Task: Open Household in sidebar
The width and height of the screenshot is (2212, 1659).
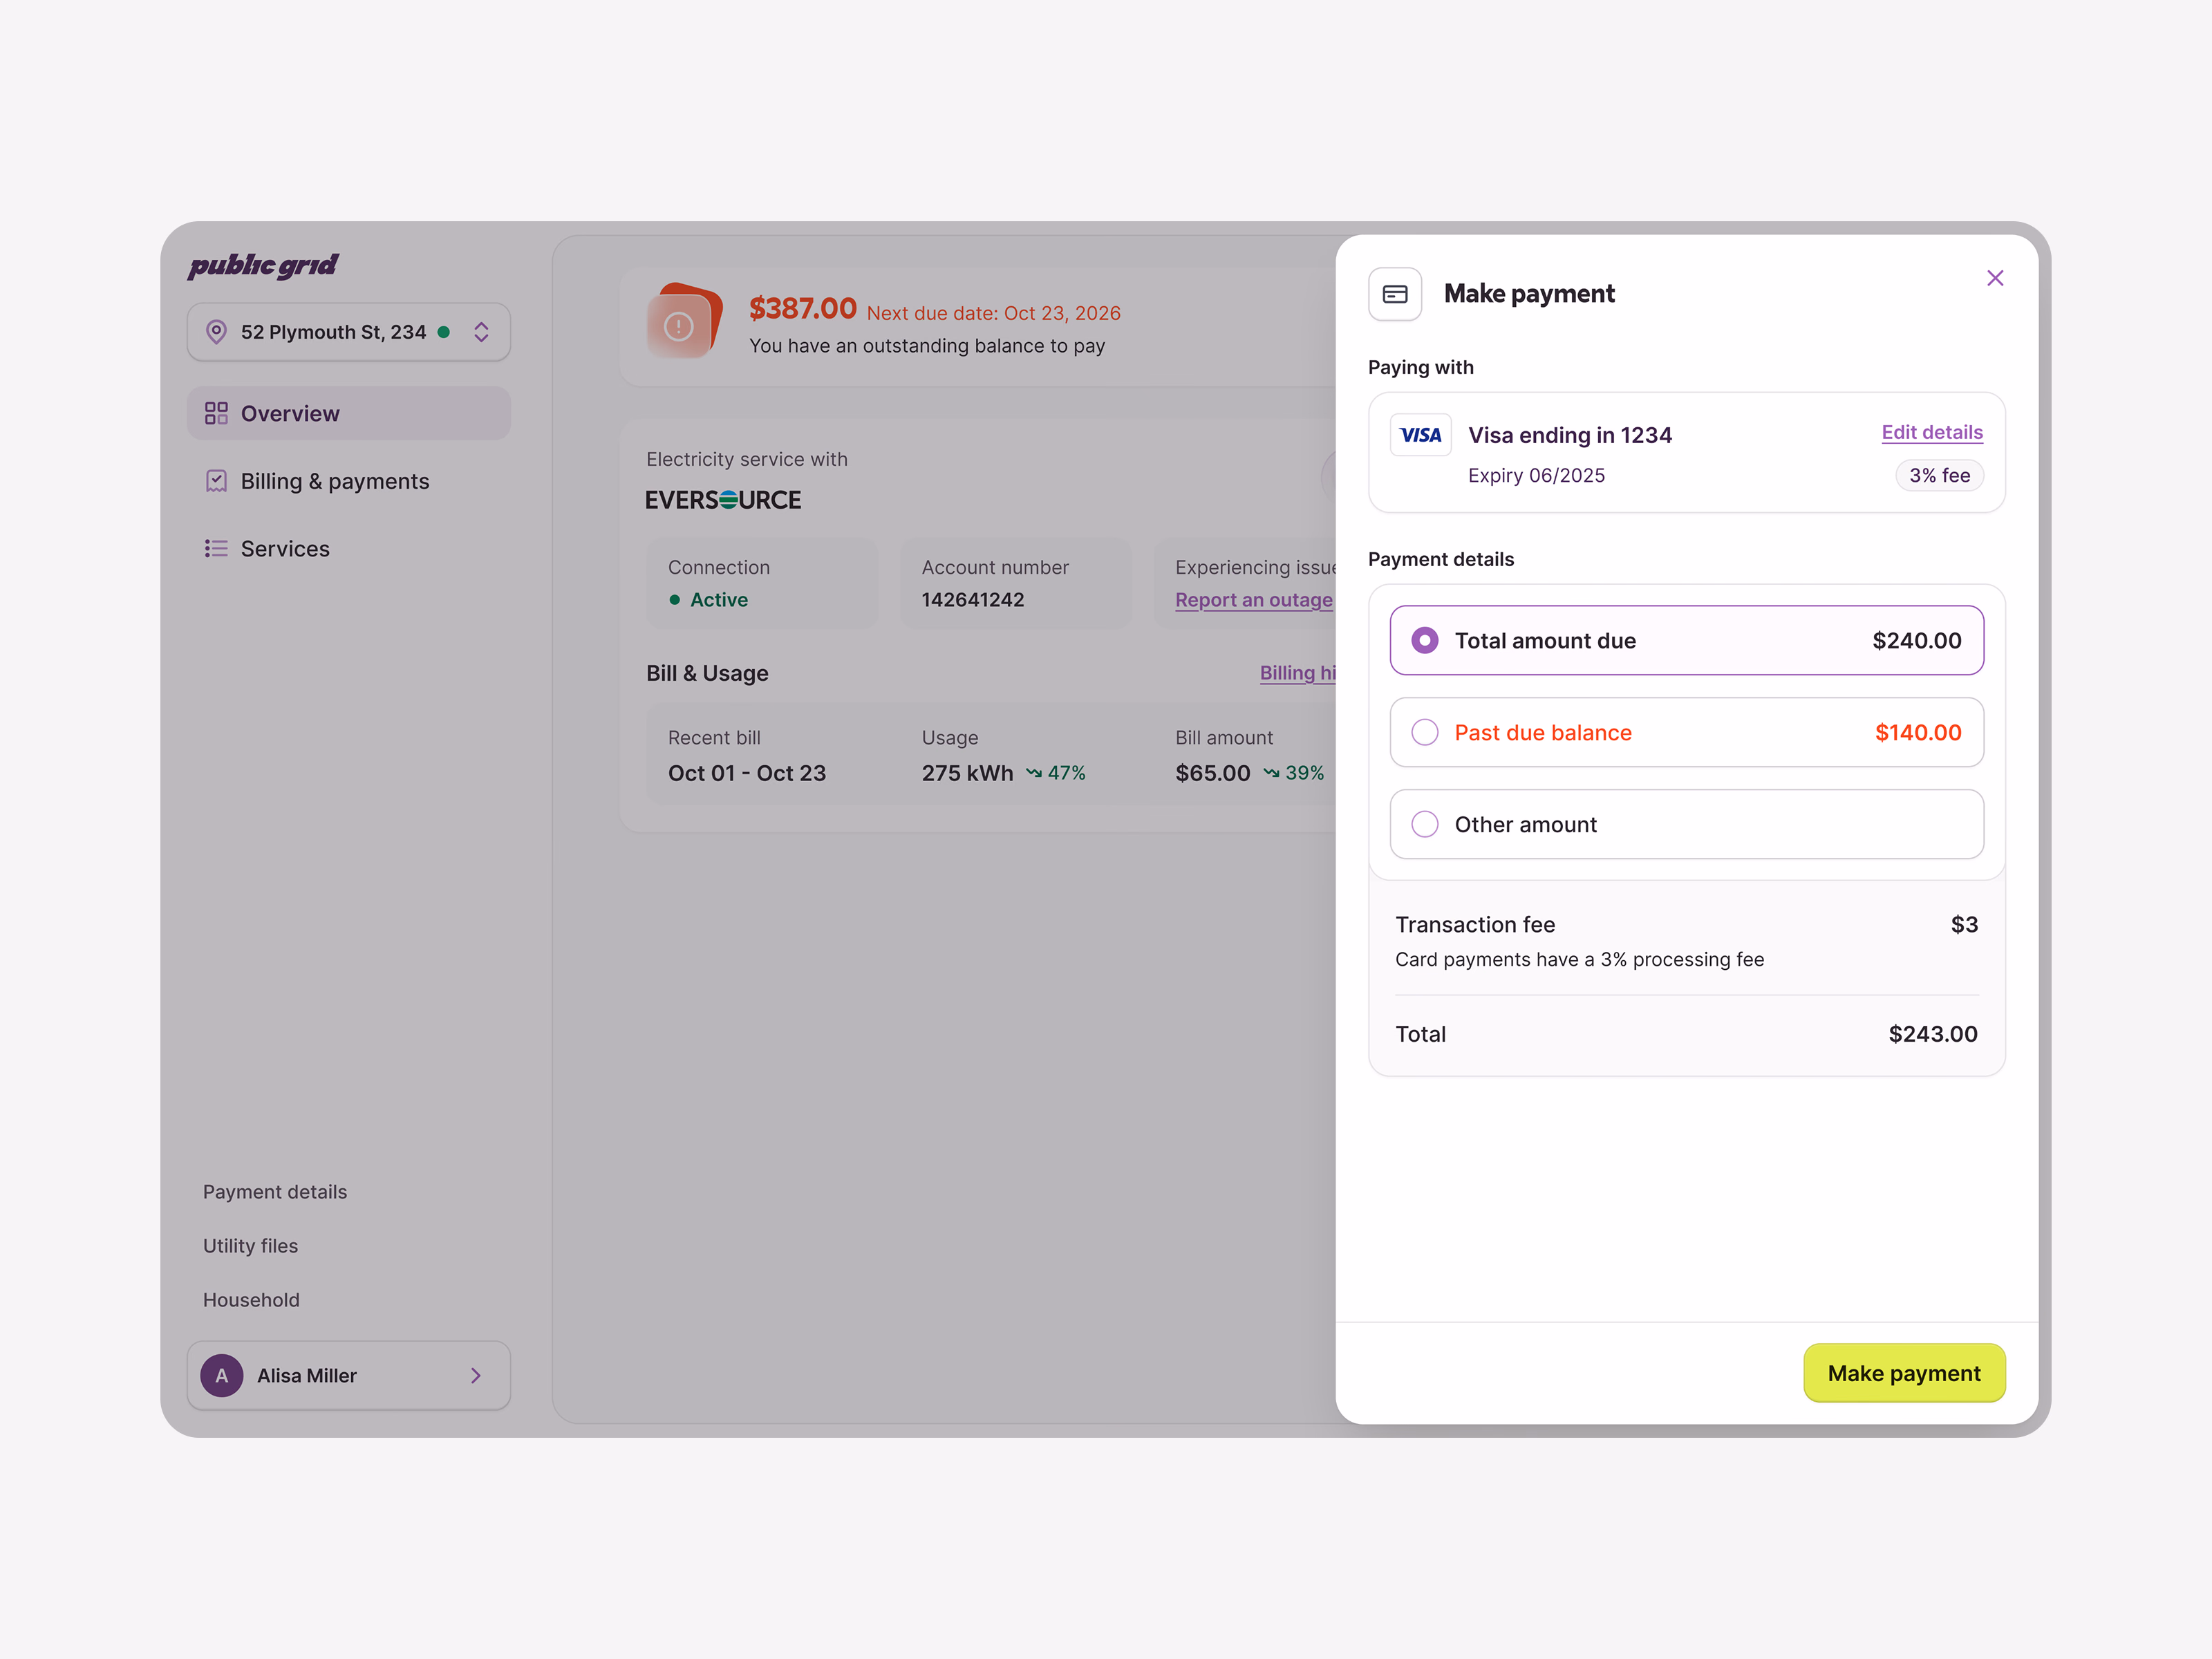Action: (251, 1300)
